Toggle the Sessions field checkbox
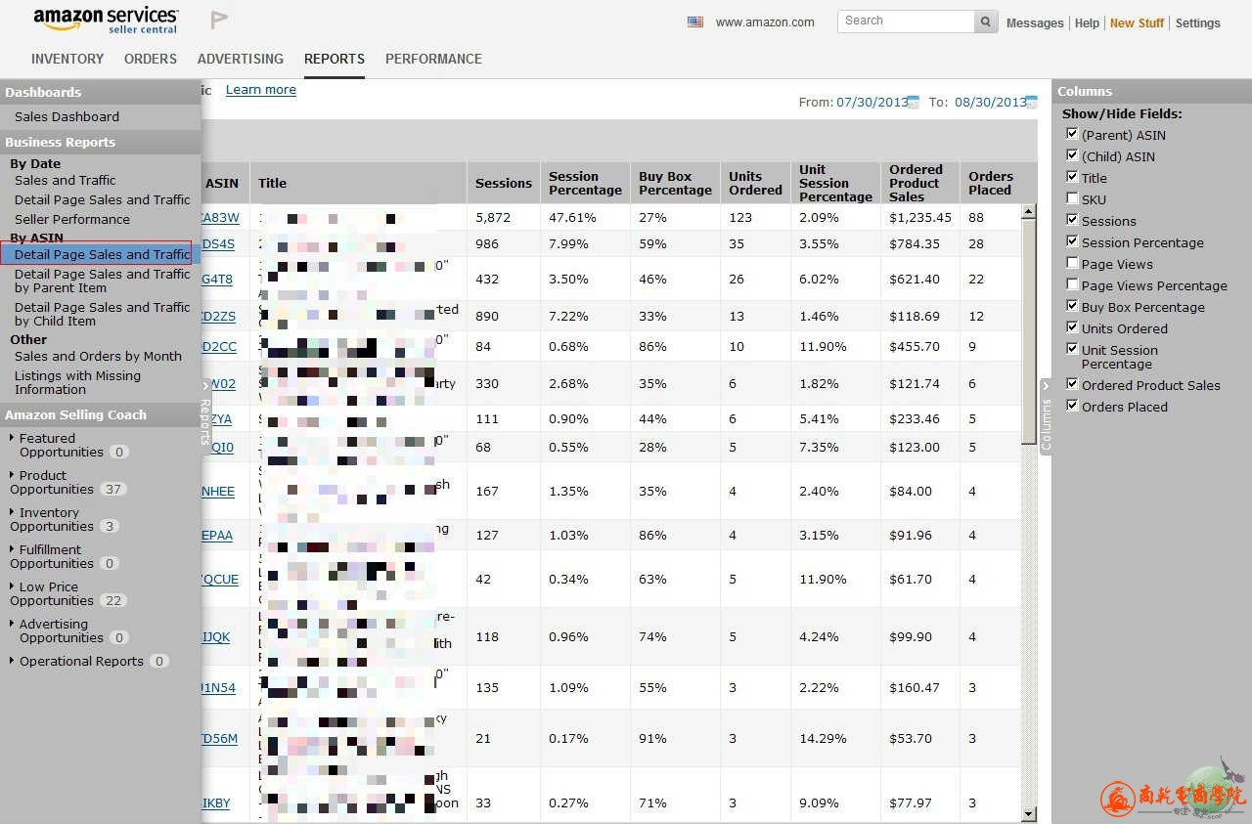This screenshot has height=824, width=1252. click(x=1072, y=220)
